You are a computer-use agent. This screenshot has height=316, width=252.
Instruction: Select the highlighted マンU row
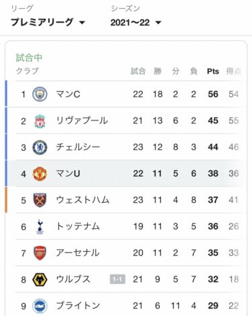[x=126, y=173]
